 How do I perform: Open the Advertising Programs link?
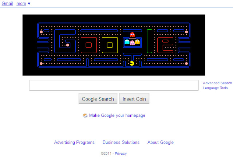coord(74,142)
